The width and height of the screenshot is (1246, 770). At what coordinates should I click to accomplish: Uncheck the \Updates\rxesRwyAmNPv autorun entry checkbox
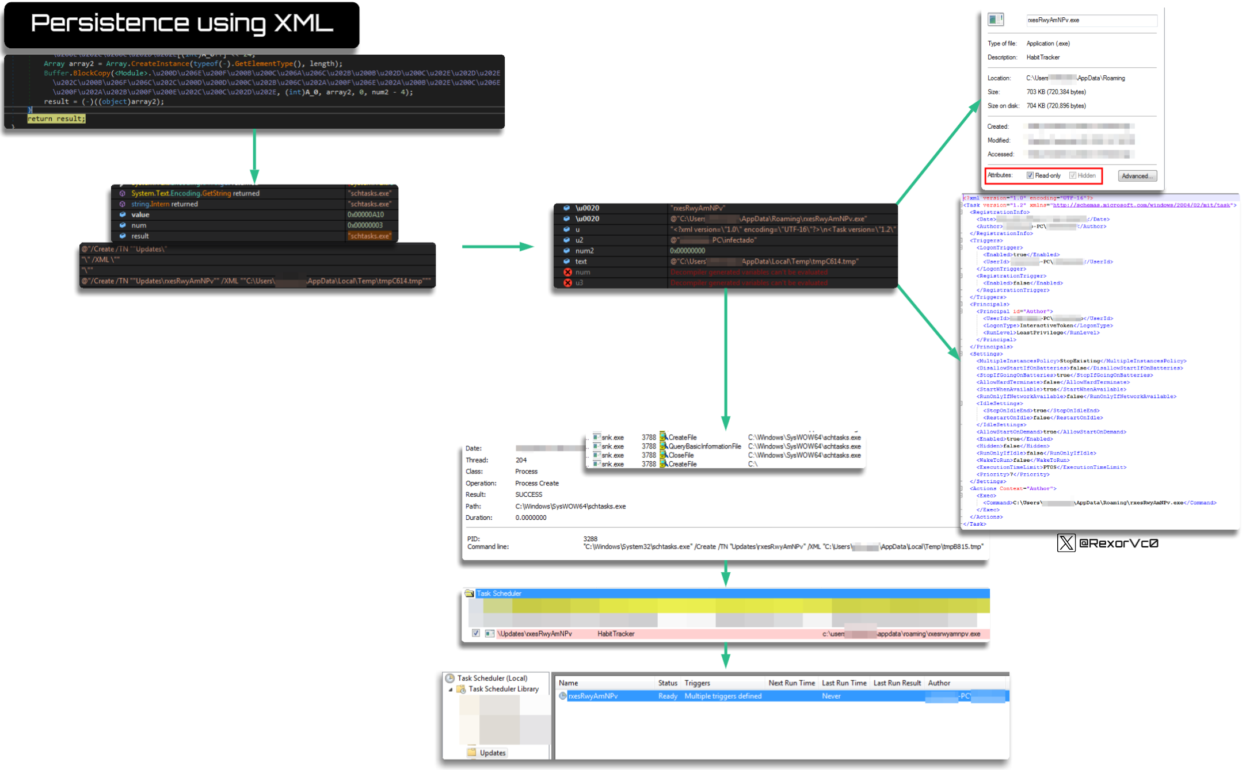[476, 633]
